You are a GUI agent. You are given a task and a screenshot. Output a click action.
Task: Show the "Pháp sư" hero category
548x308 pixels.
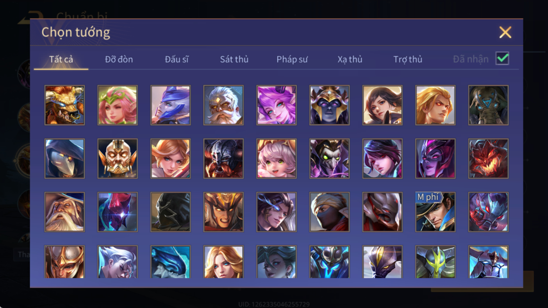[292, 59]
